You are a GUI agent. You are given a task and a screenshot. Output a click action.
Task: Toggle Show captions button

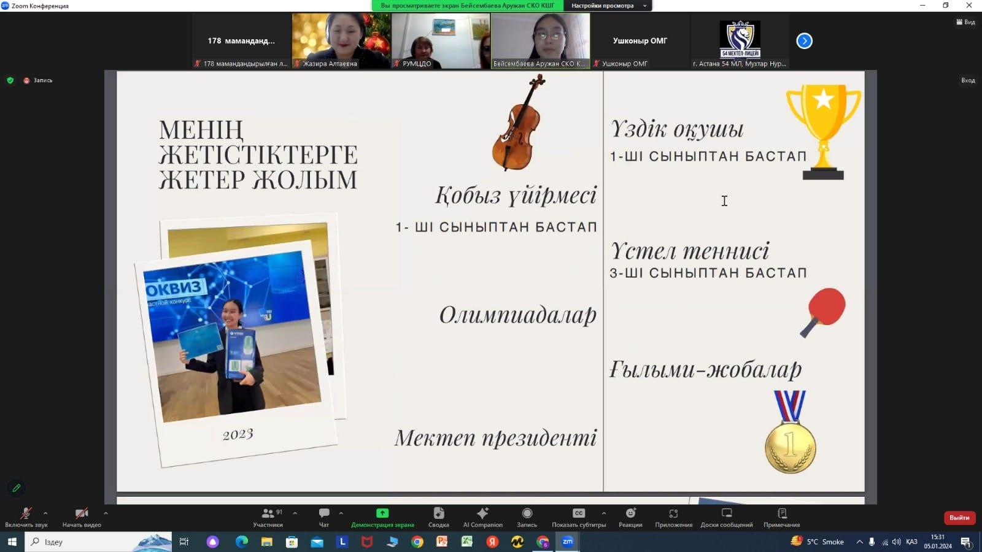pyautogui.click(x=578, y=516)
